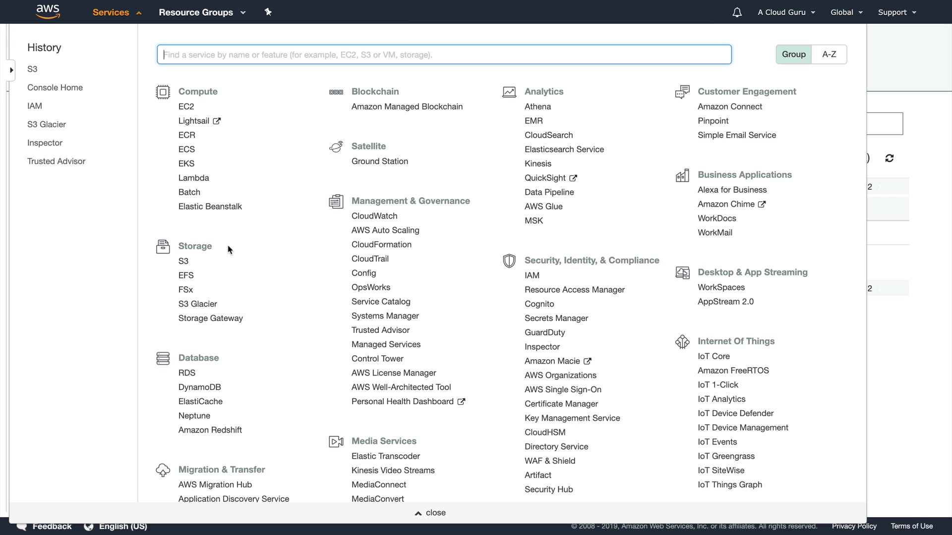Click the Find a service search field
Viewport: 952px width, 535px height.
[444, 54]
